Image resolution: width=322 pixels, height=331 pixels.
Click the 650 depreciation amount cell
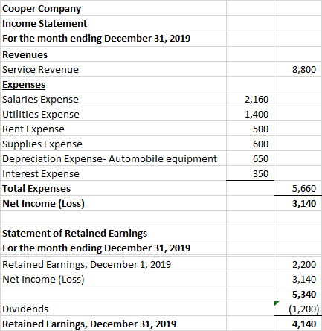point(250,158)
